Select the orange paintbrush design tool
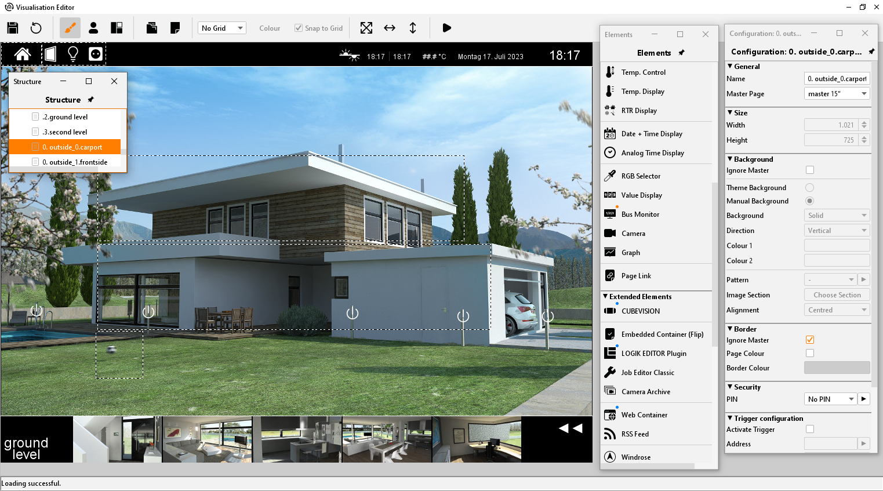 [x=70, y=28]
